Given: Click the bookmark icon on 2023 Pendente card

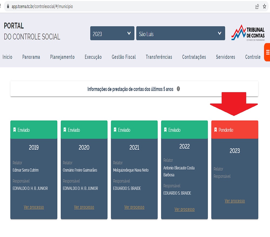Looking at the screenshot, I should click(215, 130).
